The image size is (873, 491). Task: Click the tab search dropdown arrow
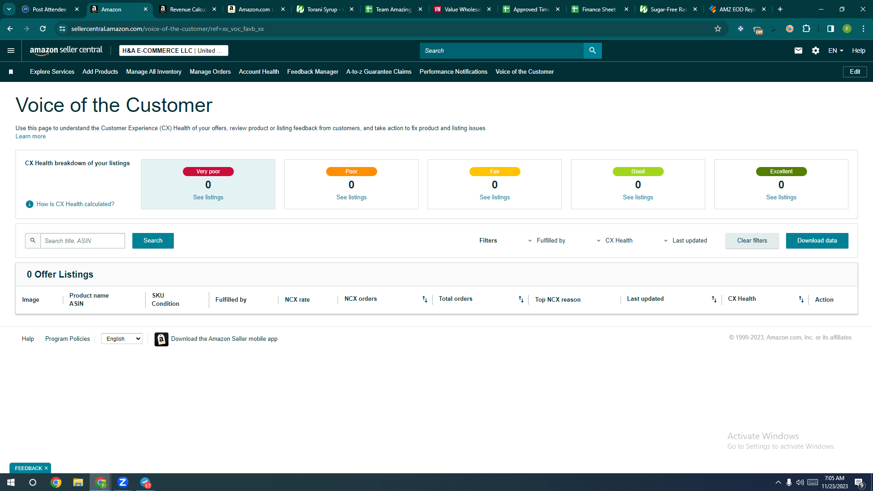(x=9, y=9)
